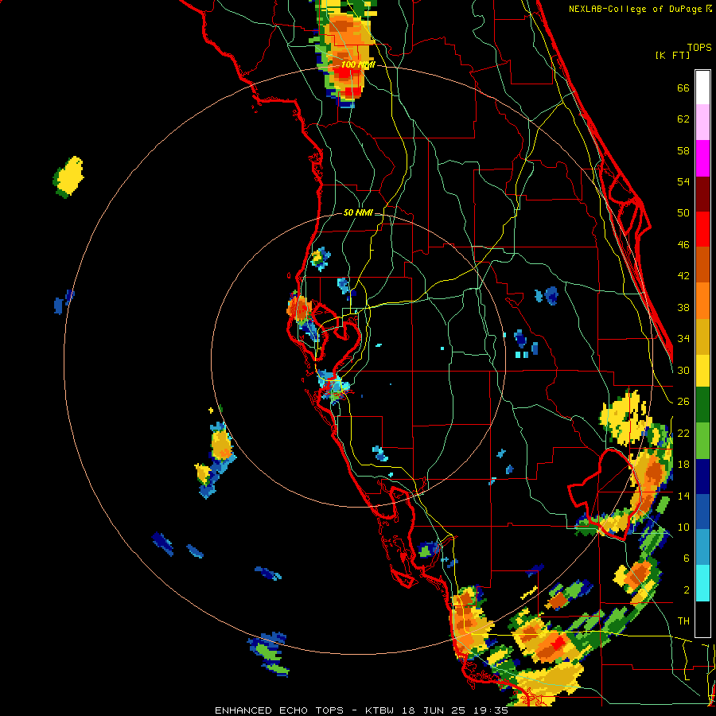Click the legend value 22
Viewport: 716px width, 716px height.
pos(683,434)
